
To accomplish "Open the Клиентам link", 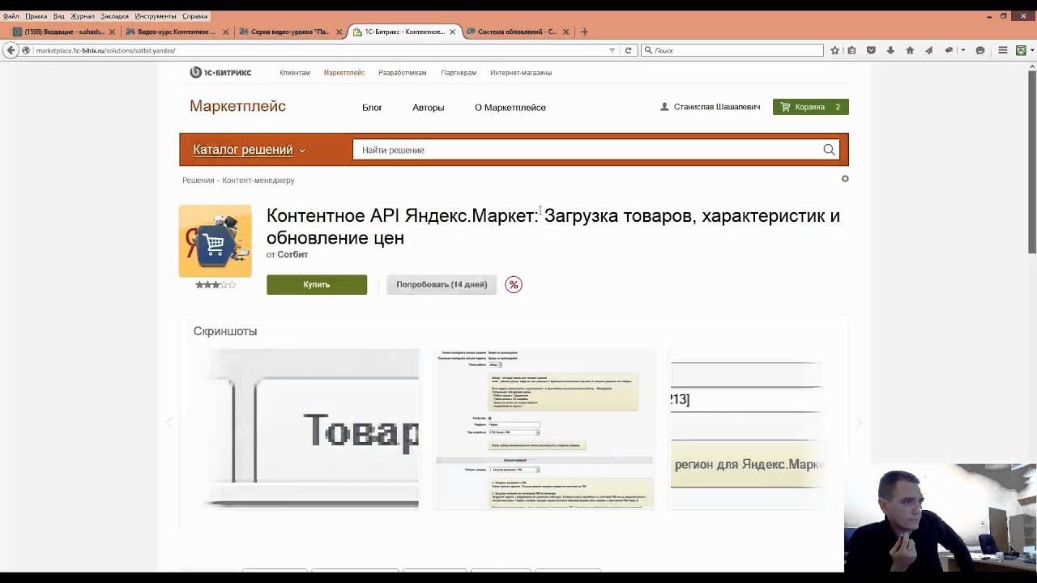I will (x=295, y=73).
